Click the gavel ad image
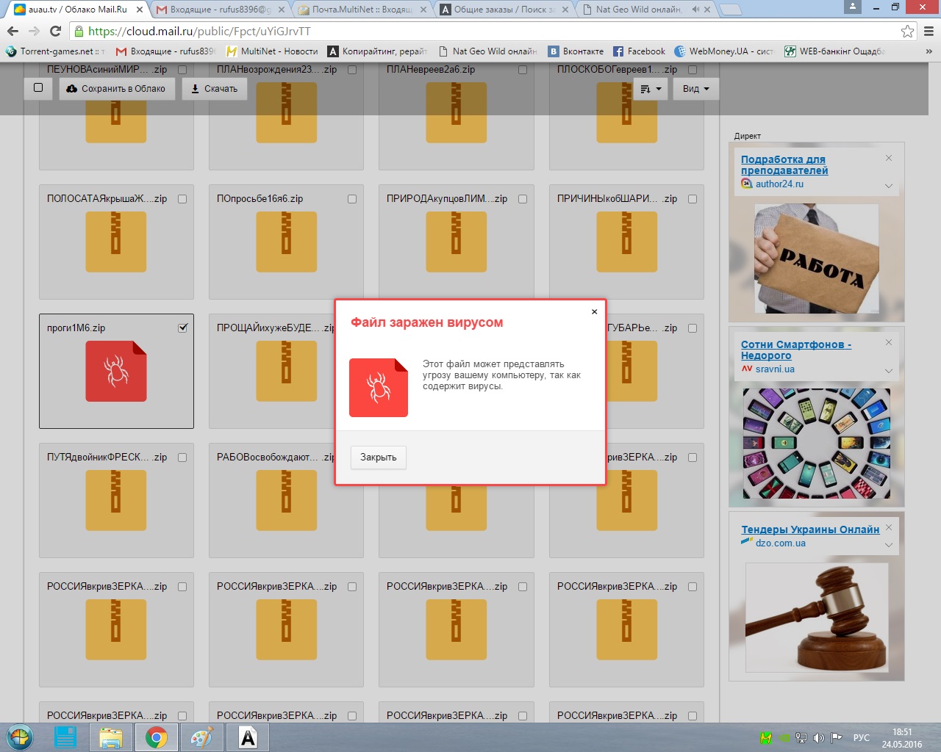 (816, 618)
